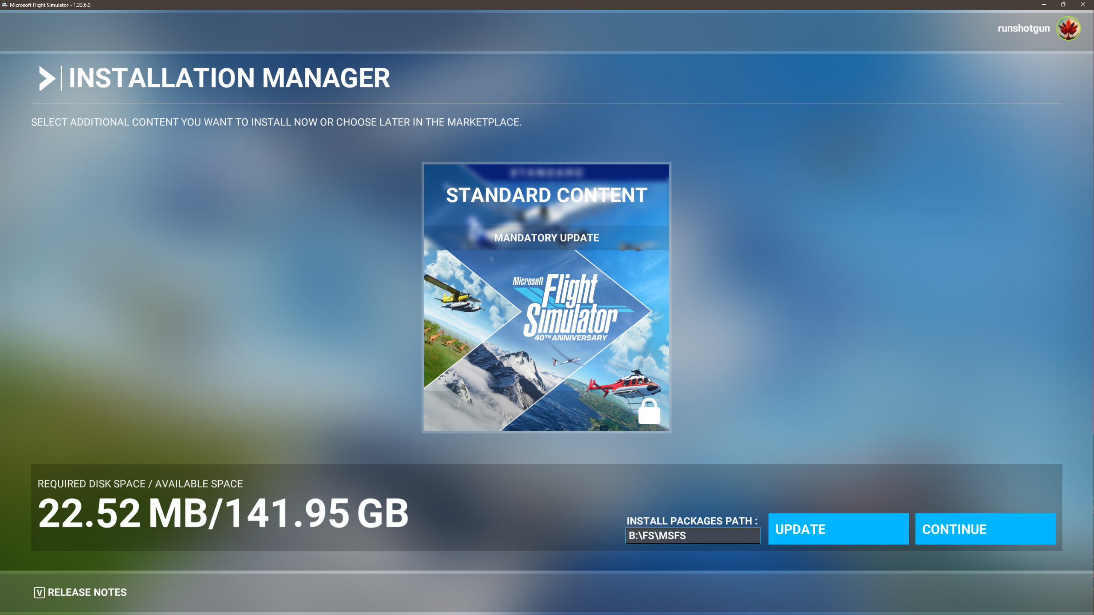Restore down the Flight Simulator window
Image resolution: width=1094 pixels, height=615 pixels.
coord(1063,5)
